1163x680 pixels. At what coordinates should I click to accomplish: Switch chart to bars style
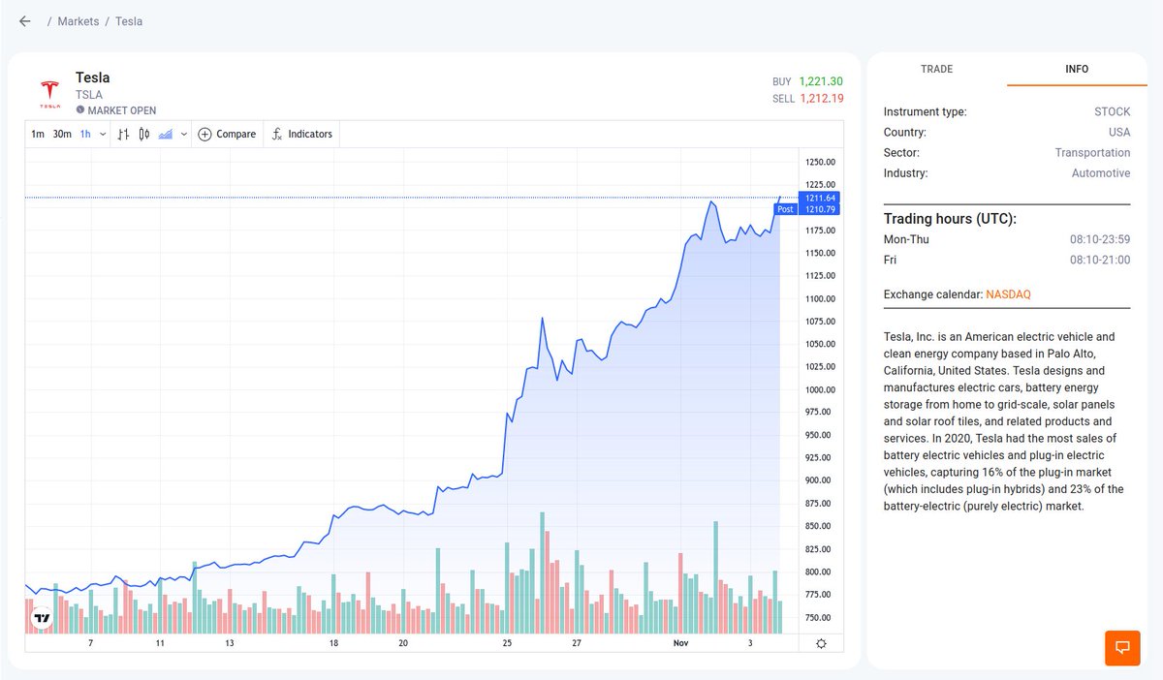click(x=123, y=134)
